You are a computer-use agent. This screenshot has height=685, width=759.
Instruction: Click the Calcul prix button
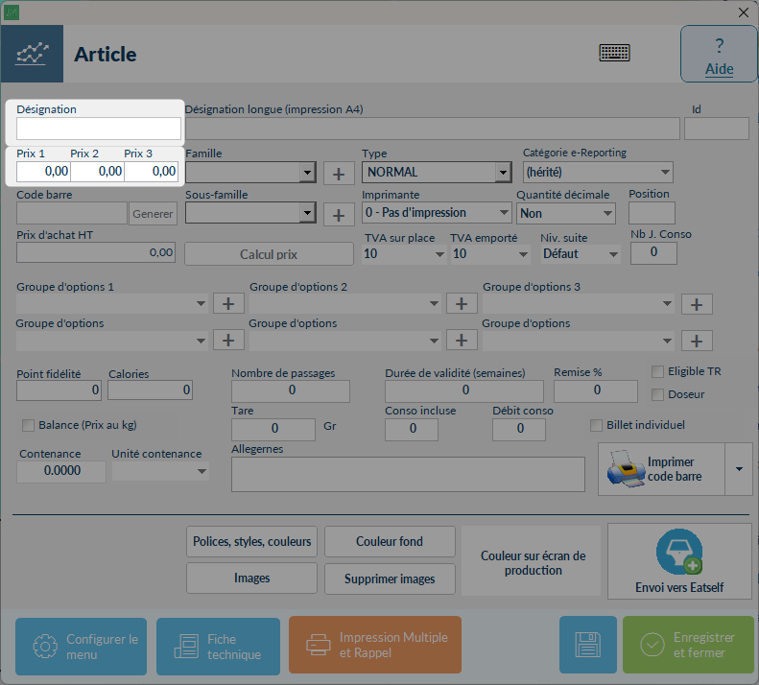(269, 254)
